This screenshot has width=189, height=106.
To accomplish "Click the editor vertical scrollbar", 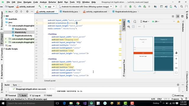I will pos(120,34).
